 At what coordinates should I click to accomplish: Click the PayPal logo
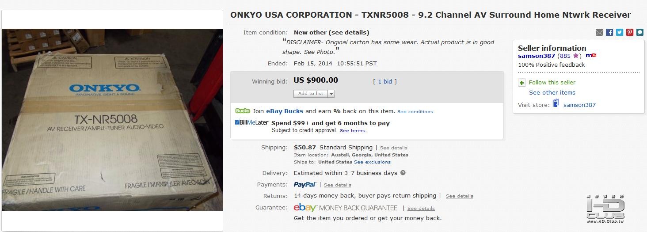click(x=305, y=184)
